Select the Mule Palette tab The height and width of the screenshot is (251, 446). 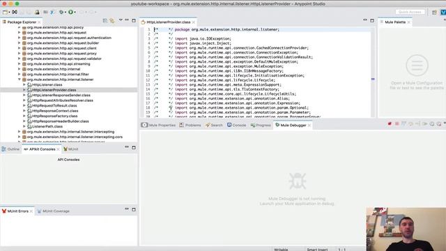[395, 22]
